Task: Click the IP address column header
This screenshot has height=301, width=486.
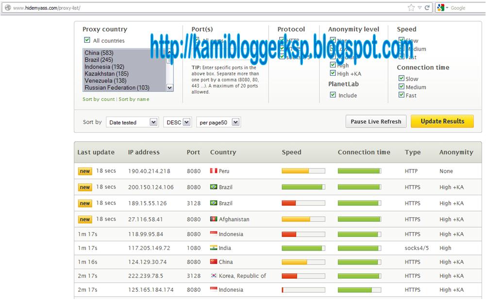Action: (x=144, y=152)
